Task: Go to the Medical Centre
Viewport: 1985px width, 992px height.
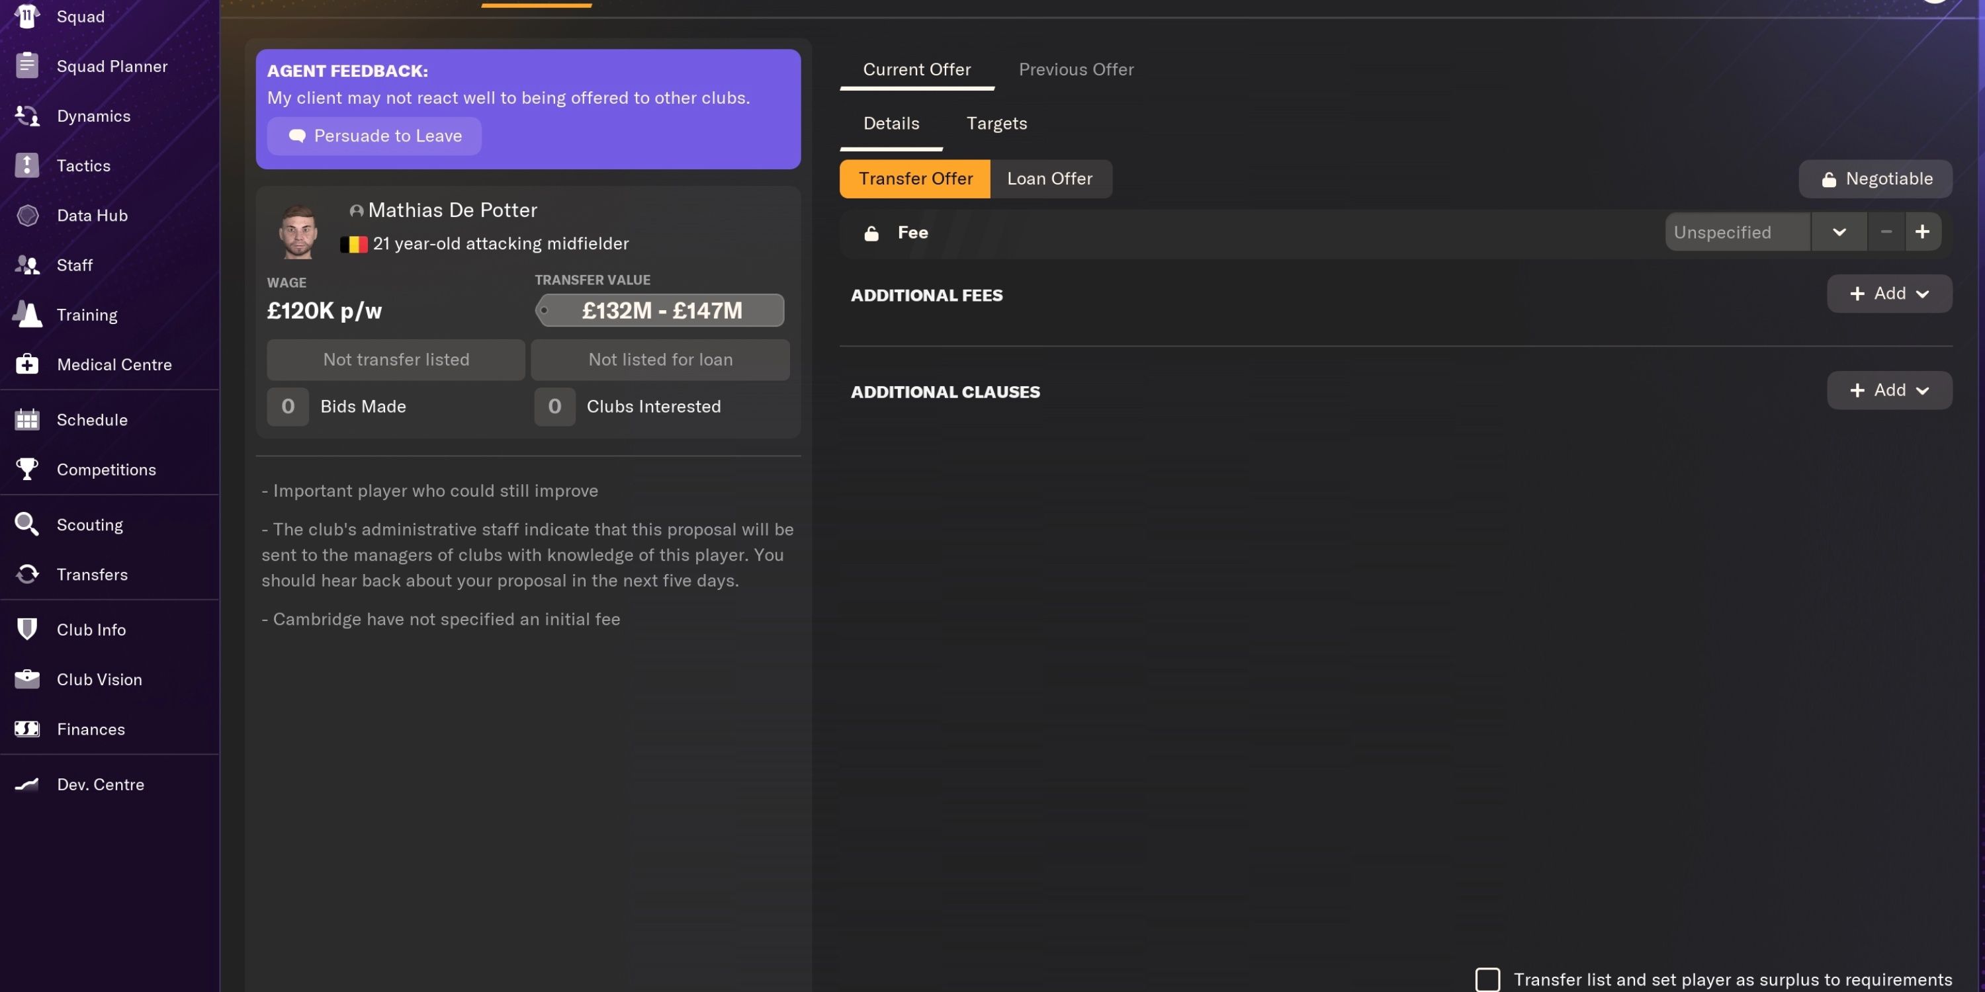Action: (x=115, y=364)
